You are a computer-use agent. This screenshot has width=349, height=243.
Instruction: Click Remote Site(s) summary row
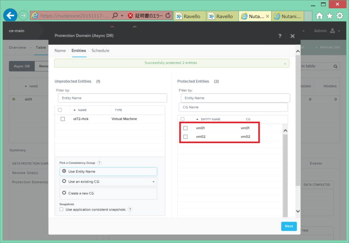[25, 173]
